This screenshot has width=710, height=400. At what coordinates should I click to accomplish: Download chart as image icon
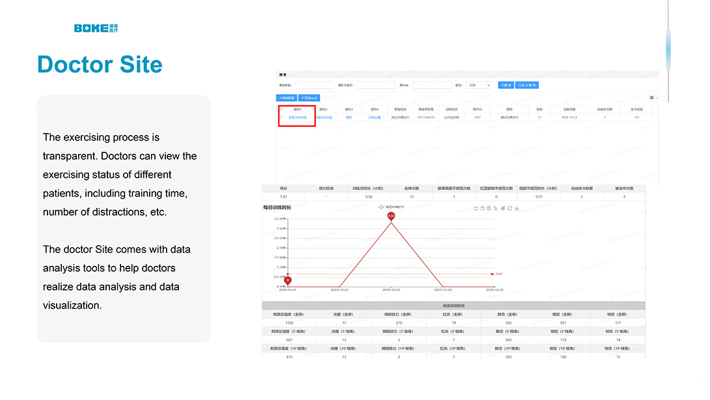pyautogui.click(x=517, y=208)
